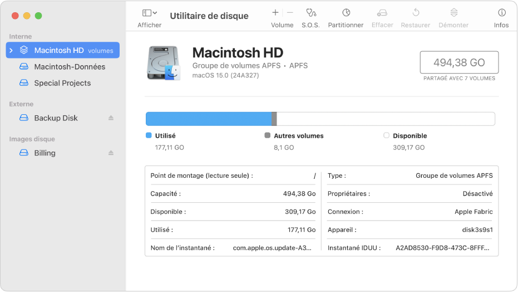
Task: Click the Démonter unmount icon
Action: [454, 13]
